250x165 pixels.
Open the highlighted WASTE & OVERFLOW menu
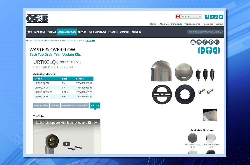(67, 32)
